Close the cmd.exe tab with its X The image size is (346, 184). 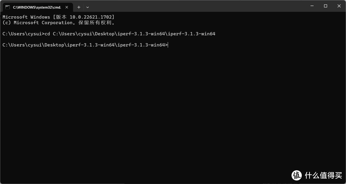(67, 7)
